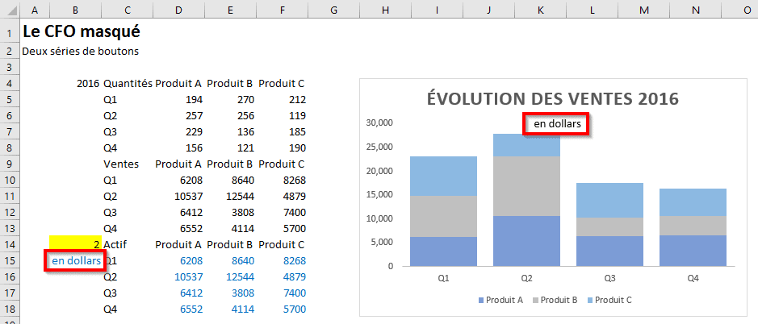The image size is (758, 324).
Task: Click the Select All corner triangle
Action: click(x=9, y=10)
